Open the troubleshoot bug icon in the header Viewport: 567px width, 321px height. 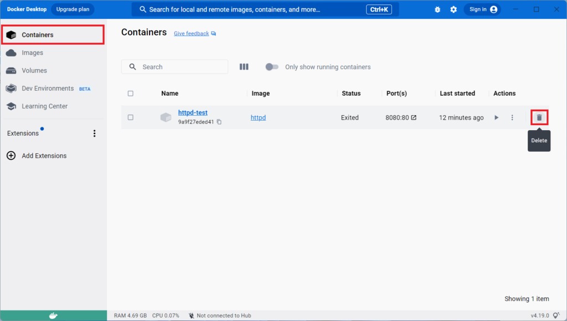[x=437, y=9]
